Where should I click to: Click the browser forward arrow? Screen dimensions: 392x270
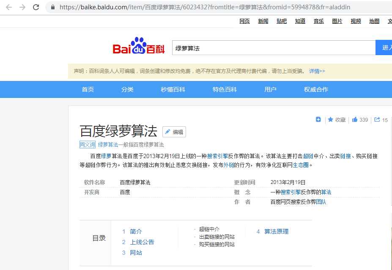22,7
